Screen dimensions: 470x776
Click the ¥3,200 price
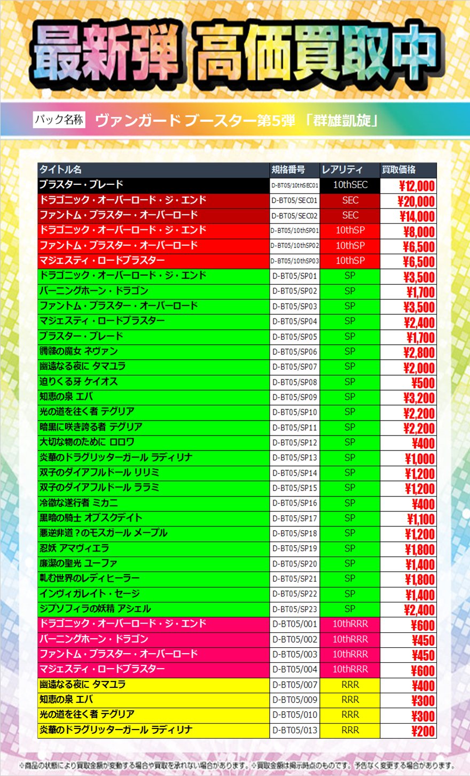(x=419, y=398)
